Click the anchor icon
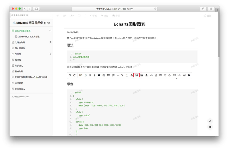 tap(127, 75)
